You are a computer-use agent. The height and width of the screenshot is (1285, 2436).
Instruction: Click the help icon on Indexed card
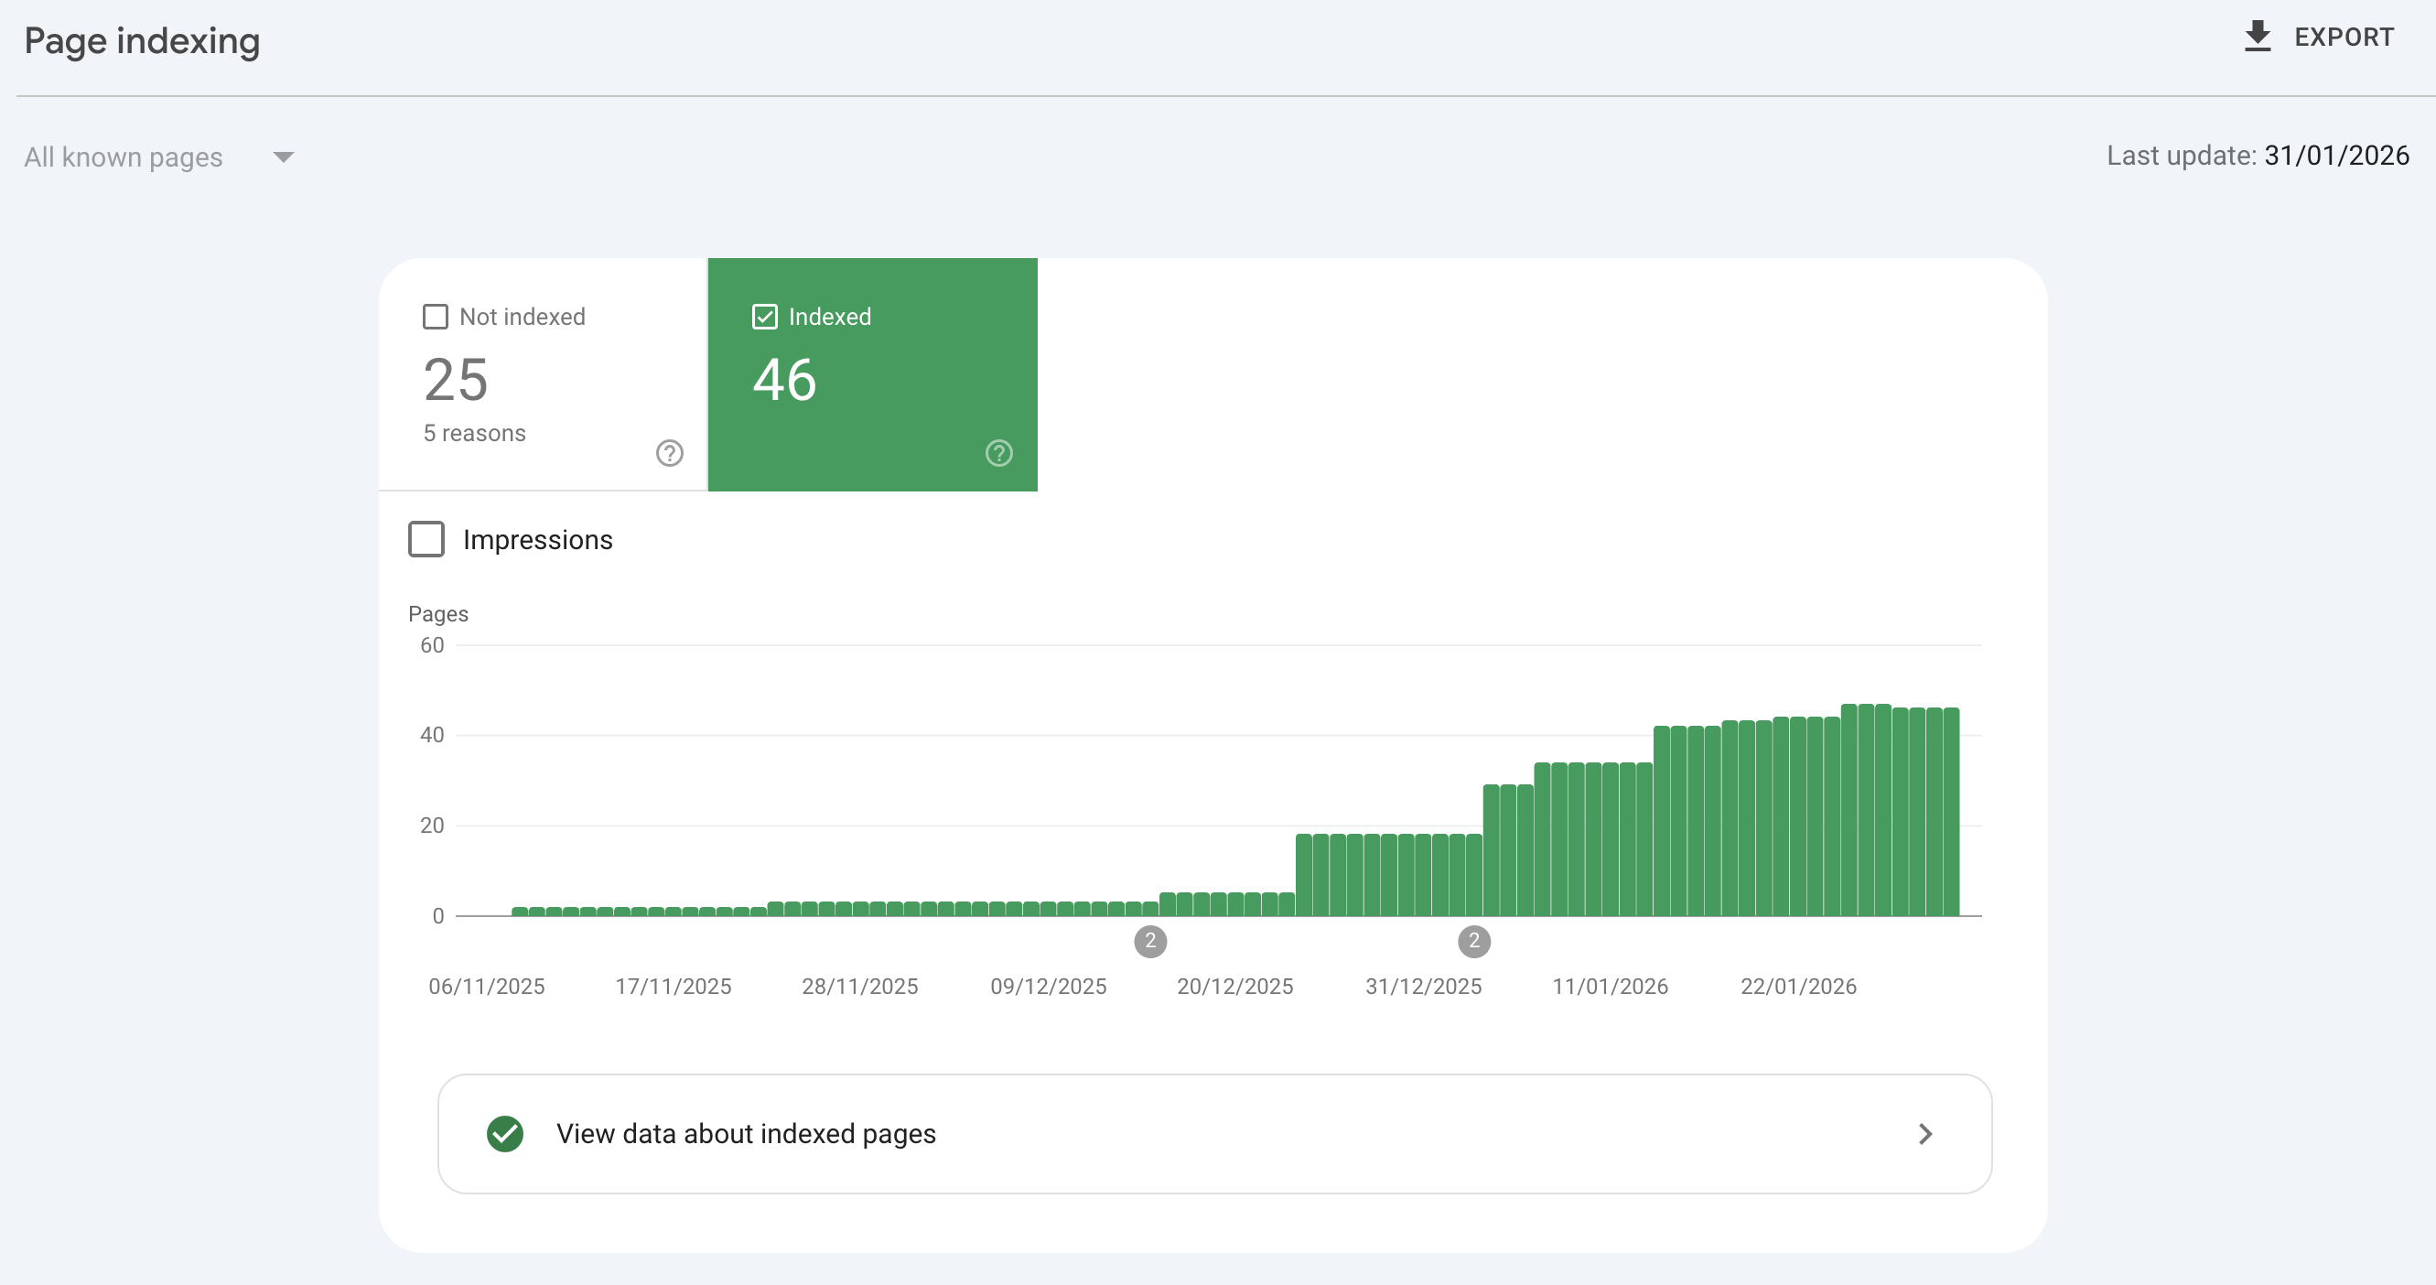pyautogui.click(x=997, y=453)
